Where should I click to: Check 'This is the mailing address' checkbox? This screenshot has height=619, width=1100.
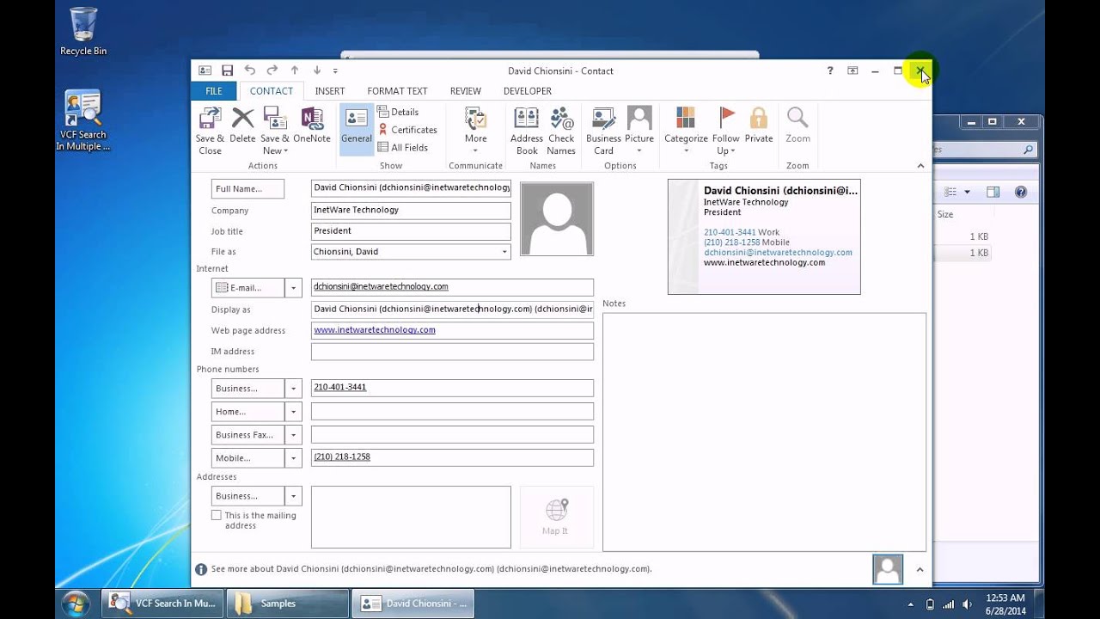click(x=217, y=515)
